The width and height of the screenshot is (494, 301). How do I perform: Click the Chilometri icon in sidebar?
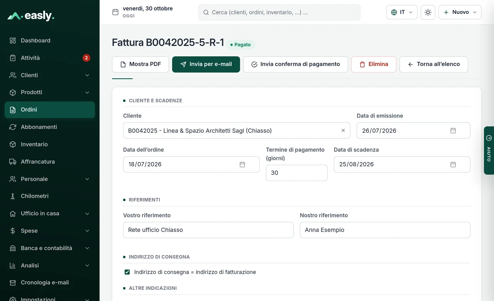tap(13, 196)
